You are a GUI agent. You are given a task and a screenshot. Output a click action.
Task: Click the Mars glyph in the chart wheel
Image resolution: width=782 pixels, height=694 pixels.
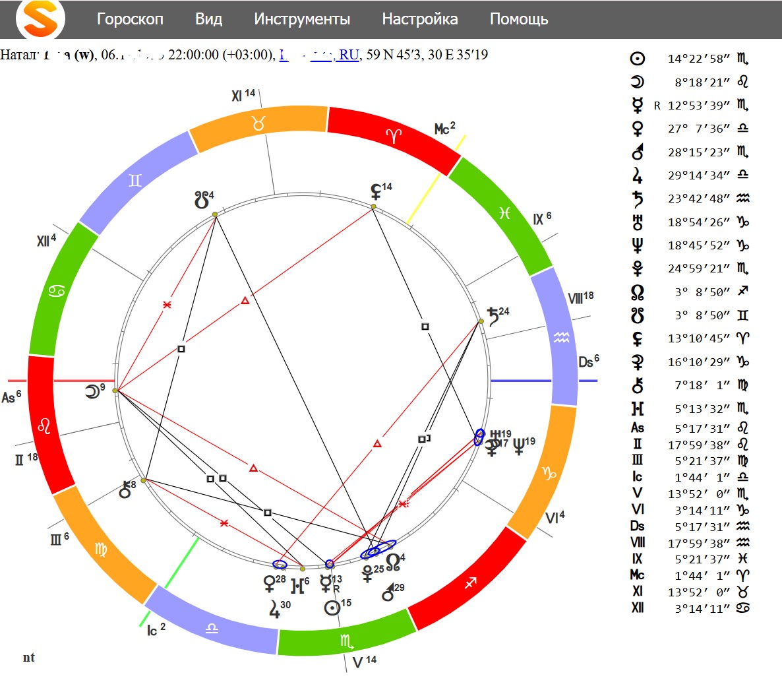coord(388,593)
